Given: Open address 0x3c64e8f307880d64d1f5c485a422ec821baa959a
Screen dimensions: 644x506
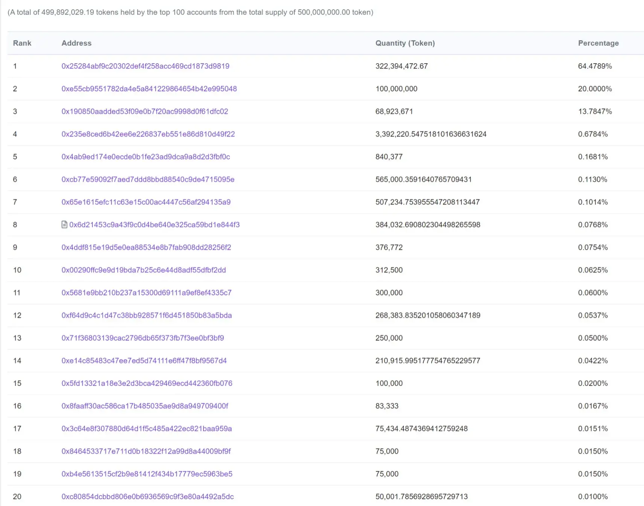Looking at the screenshot, I should (147, 429).
